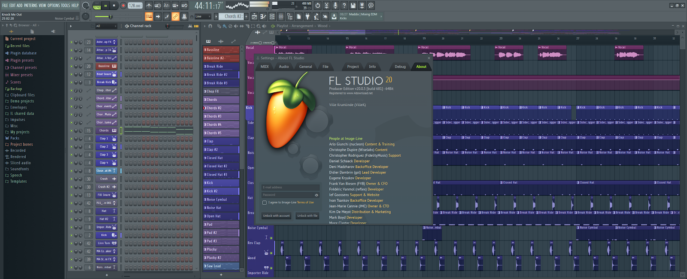Switch to the Audio settings tab
The image size is (687, 279).
click(284, 67)
